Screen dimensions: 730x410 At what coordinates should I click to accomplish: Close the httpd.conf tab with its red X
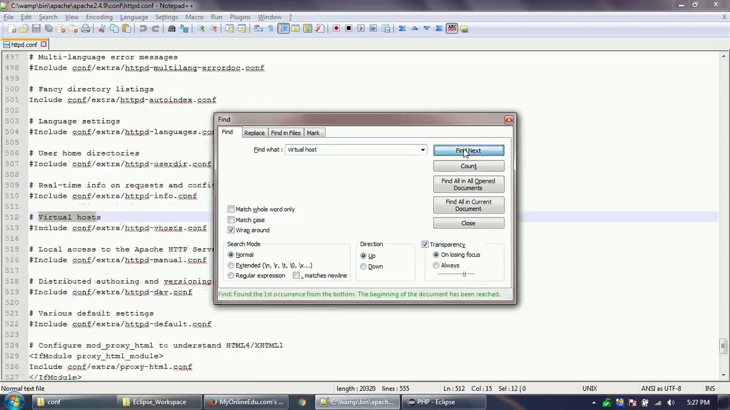tap(43, 44)
